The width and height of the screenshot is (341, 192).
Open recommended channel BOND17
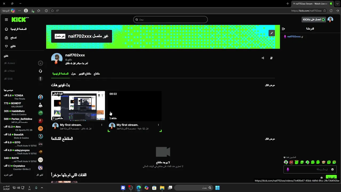coord(23,105)
